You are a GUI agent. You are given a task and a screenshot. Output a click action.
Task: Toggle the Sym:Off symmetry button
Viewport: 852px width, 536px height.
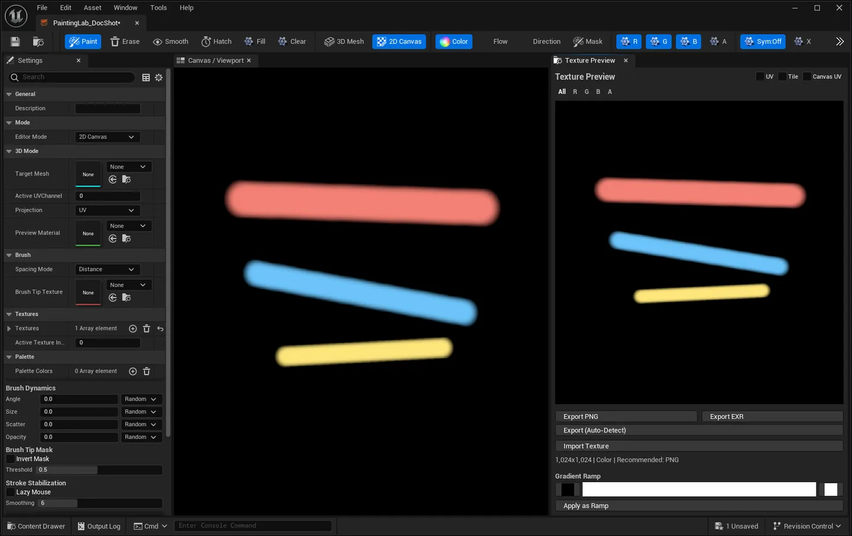tap(763, 41)
